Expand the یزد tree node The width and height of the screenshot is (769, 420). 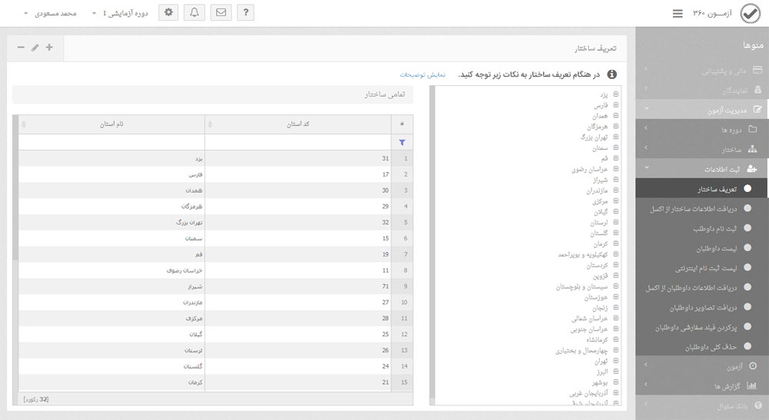[616, 94]
